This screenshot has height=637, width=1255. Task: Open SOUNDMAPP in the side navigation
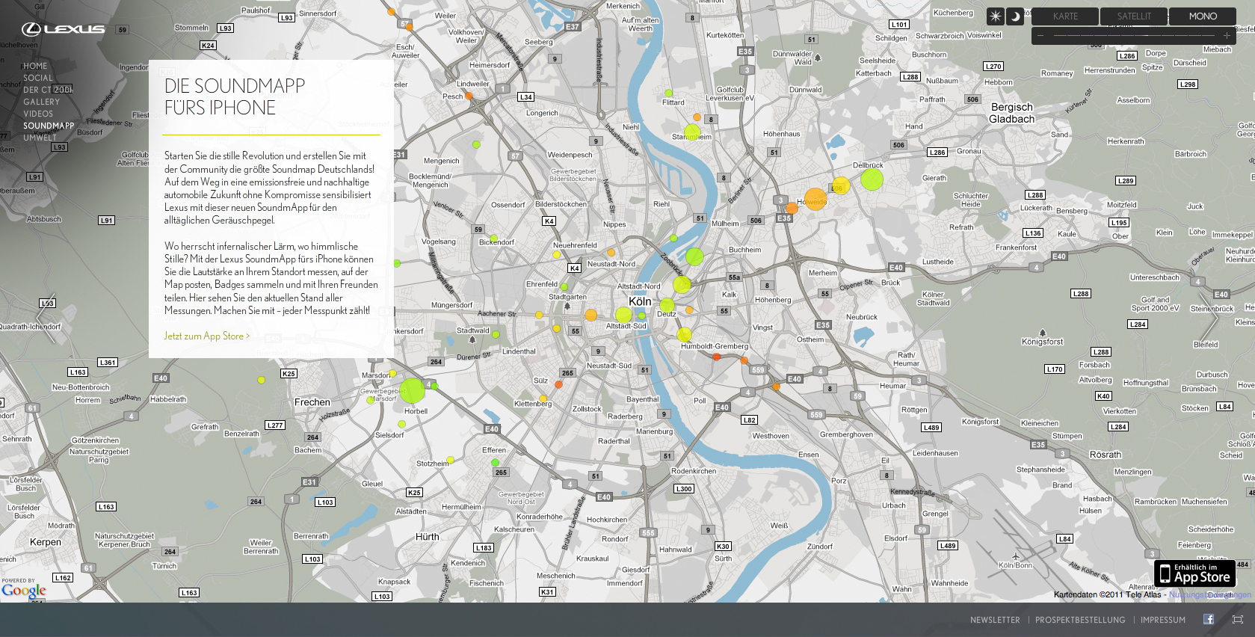point(49,126)
